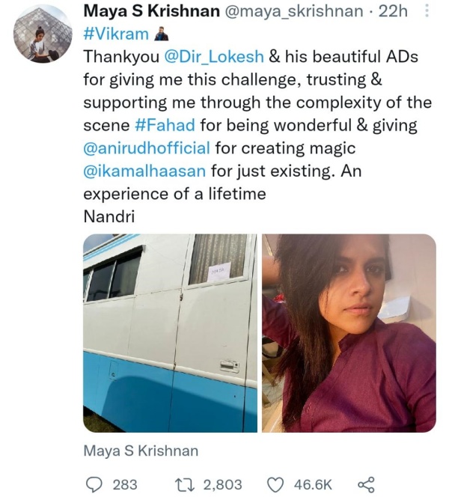Screen dimensions: 449x497
Task: Open the caravan vanity van photo
Action: click(169, 332)
